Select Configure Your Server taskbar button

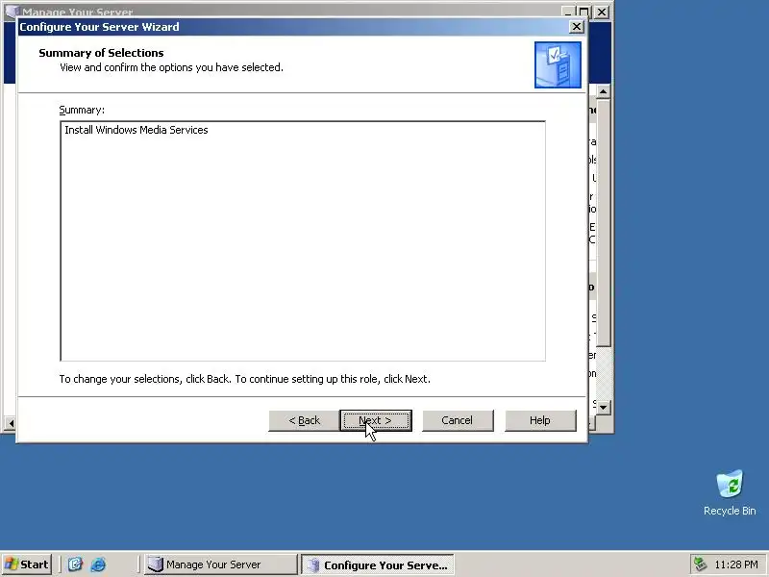(377, 564)
